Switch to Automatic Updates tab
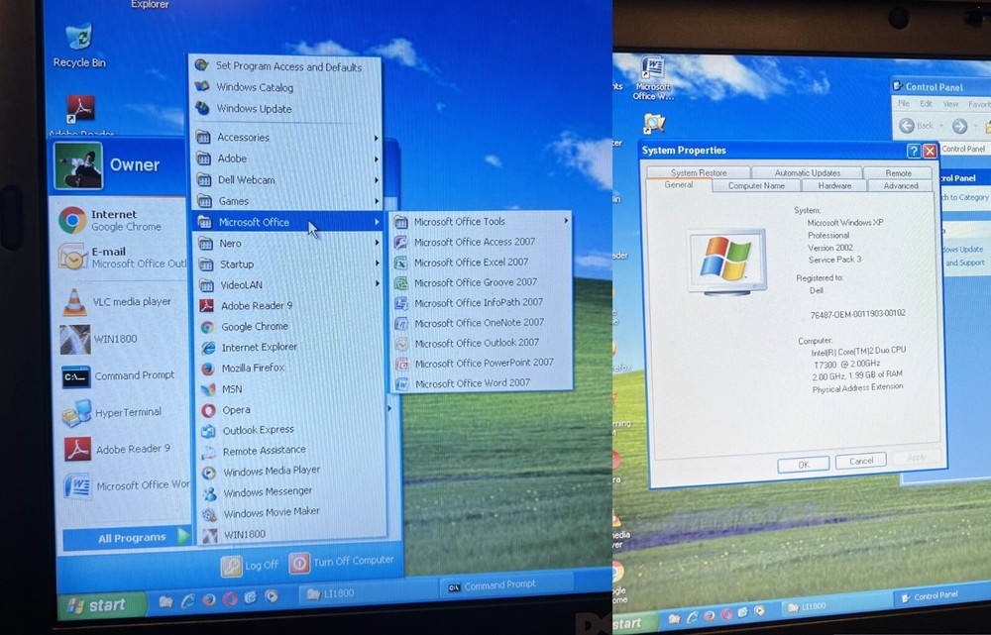This screenshot has width=991, height=635. tap(807, 172)
